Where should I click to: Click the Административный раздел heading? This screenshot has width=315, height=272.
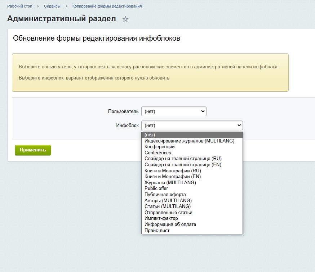62,18
